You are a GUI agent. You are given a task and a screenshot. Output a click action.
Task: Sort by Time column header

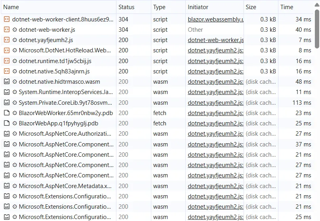click(x=296, y=7)
